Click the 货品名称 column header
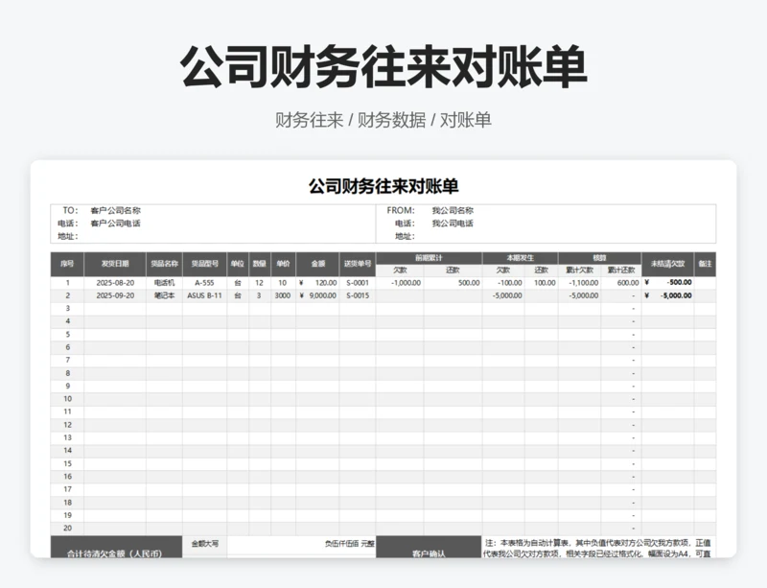 [164, 264]
